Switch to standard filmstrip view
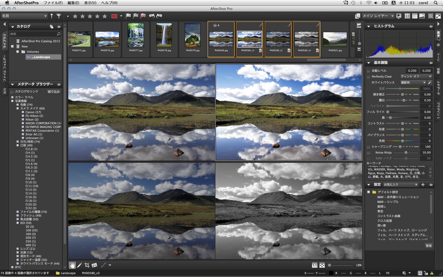 point(415,16)
